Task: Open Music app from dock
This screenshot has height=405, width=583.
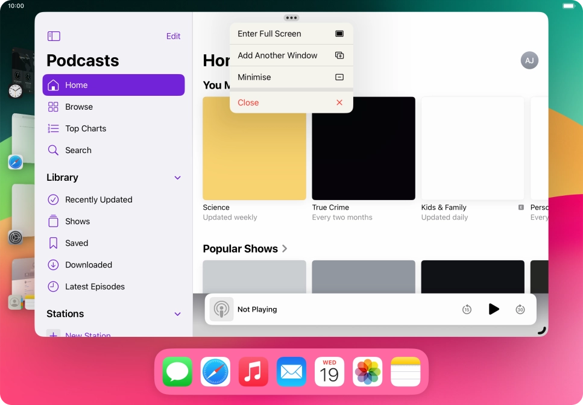Action: (253, 371)
